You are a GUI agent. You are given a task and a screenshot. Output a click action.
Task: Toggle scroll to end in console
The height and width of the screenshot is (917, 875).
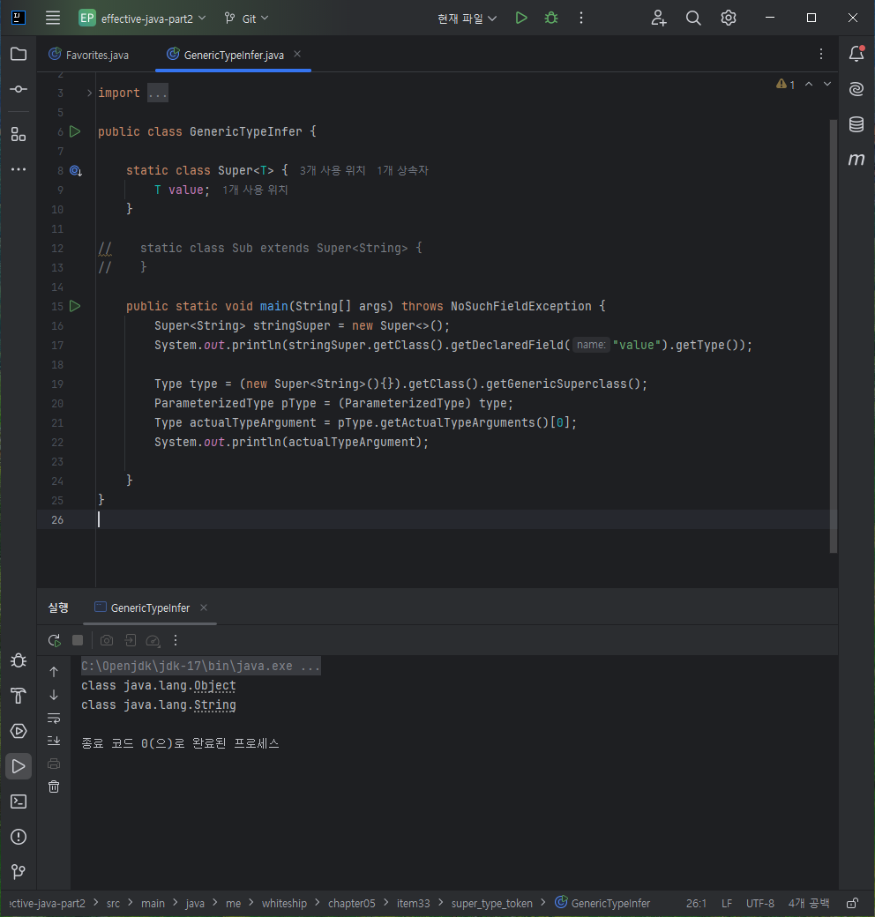pyautogui.click(x=54, y=741)
